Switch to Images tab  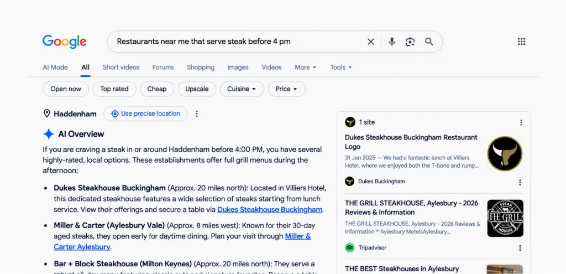(238, 67)
